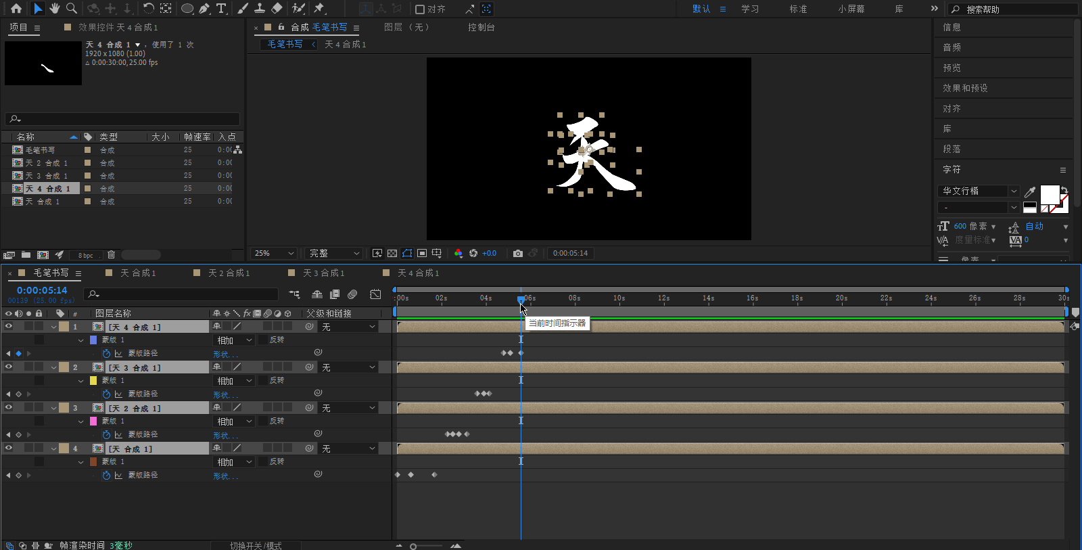Open the 完整 resolution dropdown
Screen dimensions: 1082x550
click(334, 253)
